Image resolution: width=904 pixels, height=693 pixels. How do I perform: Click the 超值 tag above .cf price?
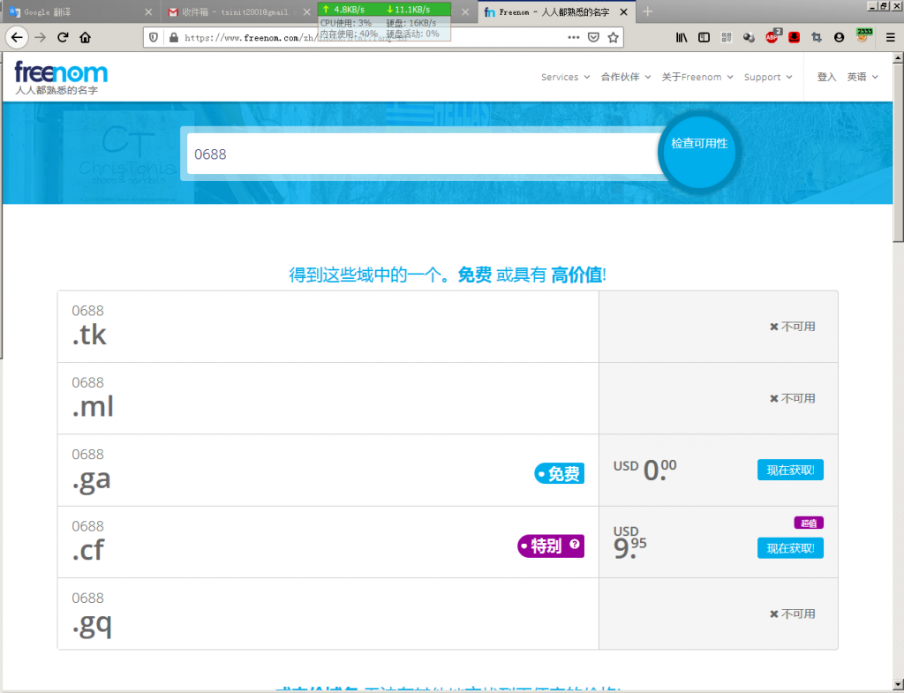pos(809,523)
